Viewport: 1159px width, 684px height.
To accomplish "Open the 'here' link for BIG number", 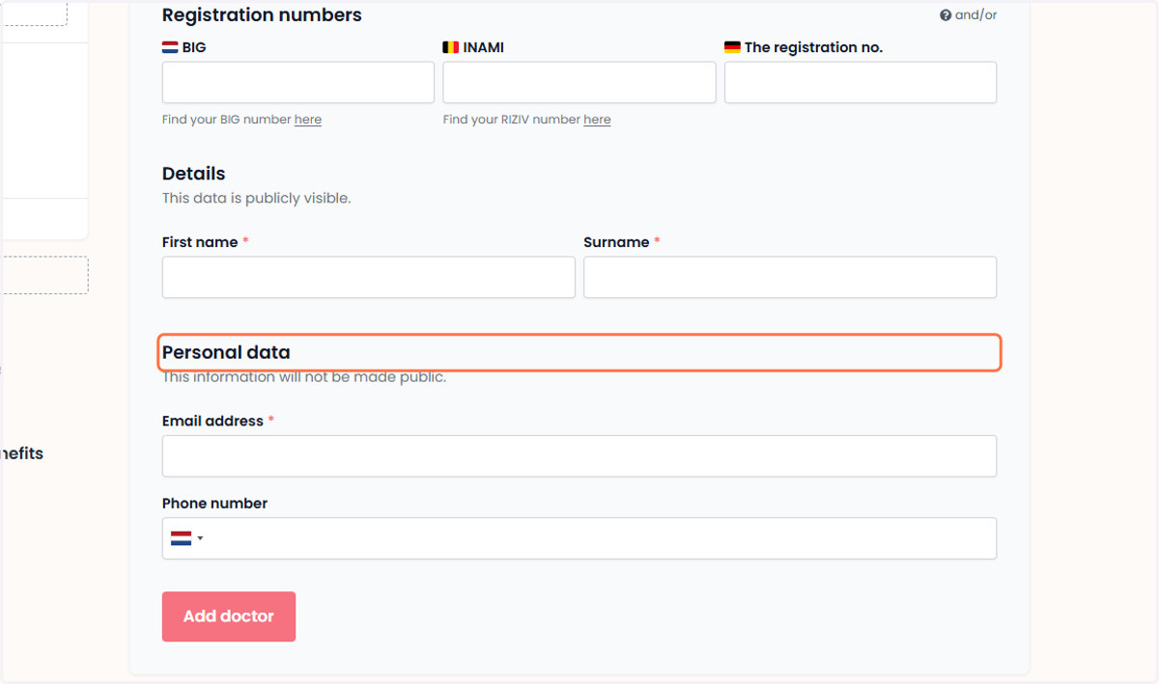I will coord(308,120).
